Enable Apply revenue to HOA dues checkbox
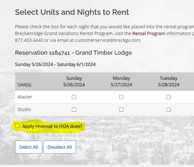This screenshot has width=194, height=167. 17,126
